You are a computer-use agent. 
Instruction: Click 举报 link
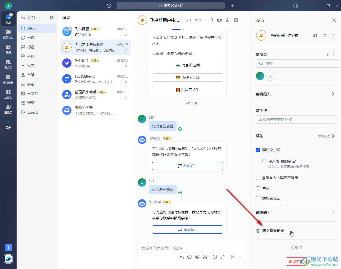(x=296, y=248)
